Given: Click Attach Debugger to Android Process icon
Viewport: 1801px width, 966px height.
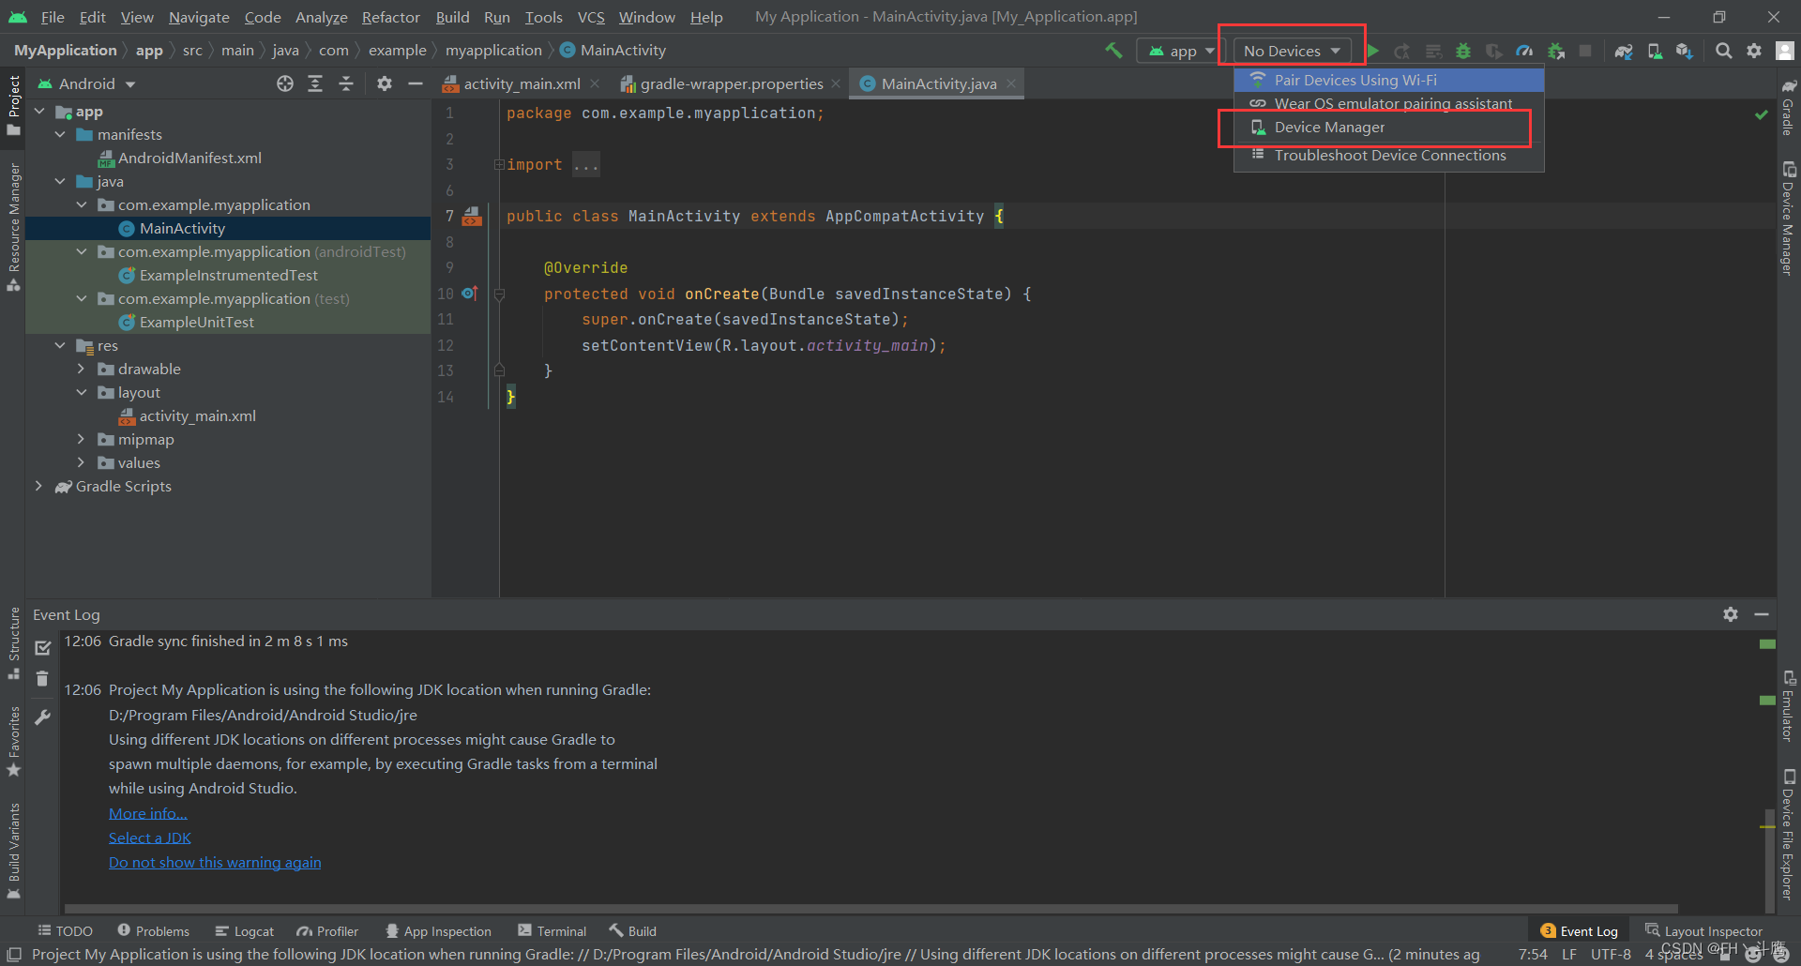Looking at the screenshot, I should pos(1556,51).
